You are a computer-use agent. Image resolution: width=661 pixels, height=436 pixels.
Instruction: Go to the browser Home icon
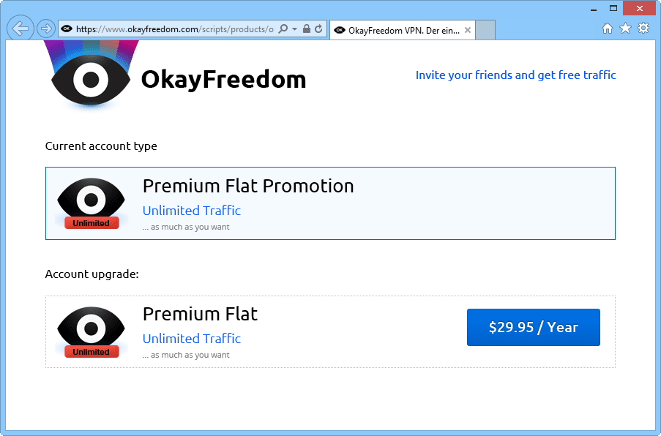point(608,29)
